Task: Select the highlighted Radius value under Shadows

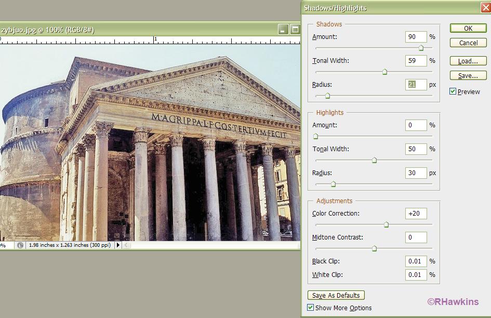Action: 415,84
